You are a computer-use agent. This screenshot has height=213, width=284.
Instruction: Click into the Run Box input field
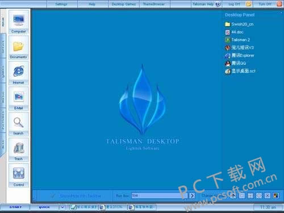tap(159, 195)
